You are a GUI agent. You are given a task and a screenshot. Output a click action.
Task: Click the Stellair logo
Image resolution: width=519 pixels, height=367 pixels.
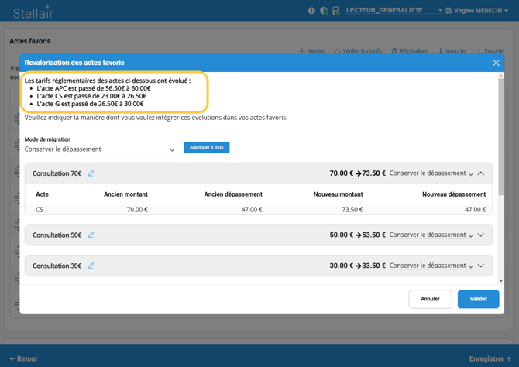[33, 12]
